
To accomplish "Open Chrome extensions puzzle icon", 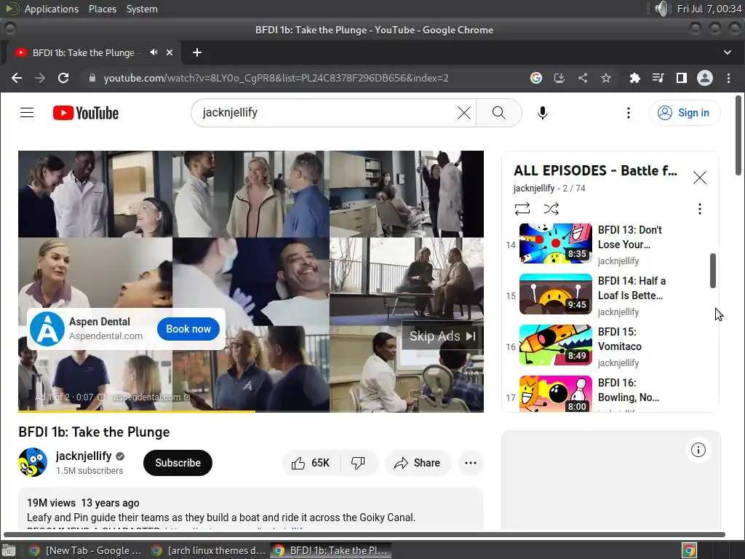I will [634, 78].
